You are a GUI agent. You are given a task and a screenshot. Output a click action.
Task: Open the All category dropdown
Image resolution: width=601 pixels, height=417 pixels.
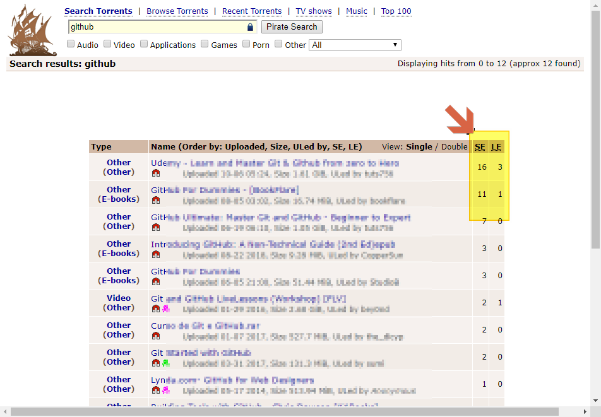coord(355,45)
